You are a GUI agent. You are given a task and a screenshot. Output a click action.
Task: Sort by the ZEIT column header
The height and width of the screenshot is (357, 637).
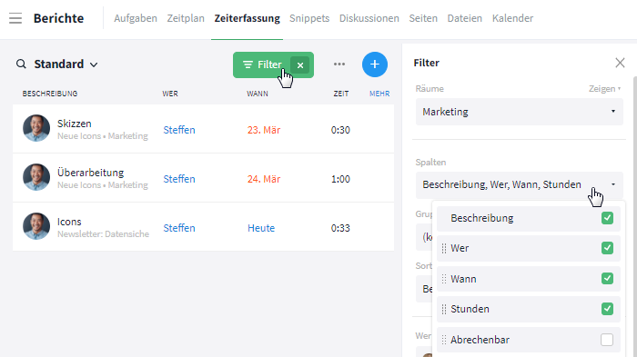341,94
